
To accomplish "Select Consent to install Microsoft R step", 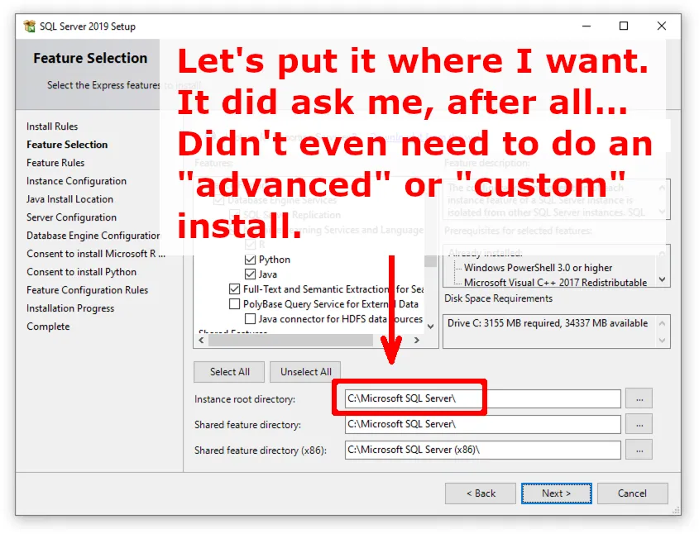I will [96, 254].
